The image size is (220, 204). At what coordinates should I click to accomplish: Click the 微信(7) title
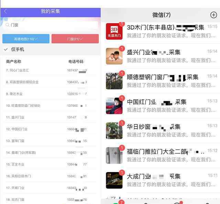click(x=162, y=15)
